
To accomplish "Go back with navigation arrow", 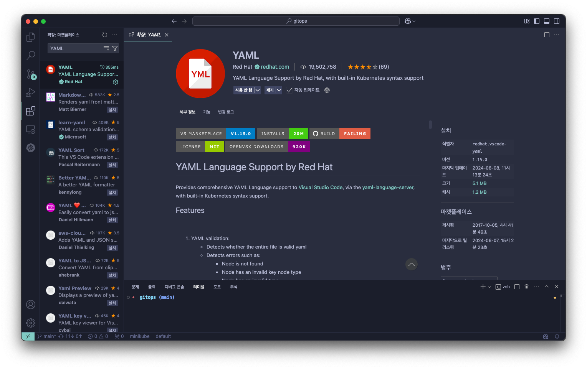I will (174, 21).
